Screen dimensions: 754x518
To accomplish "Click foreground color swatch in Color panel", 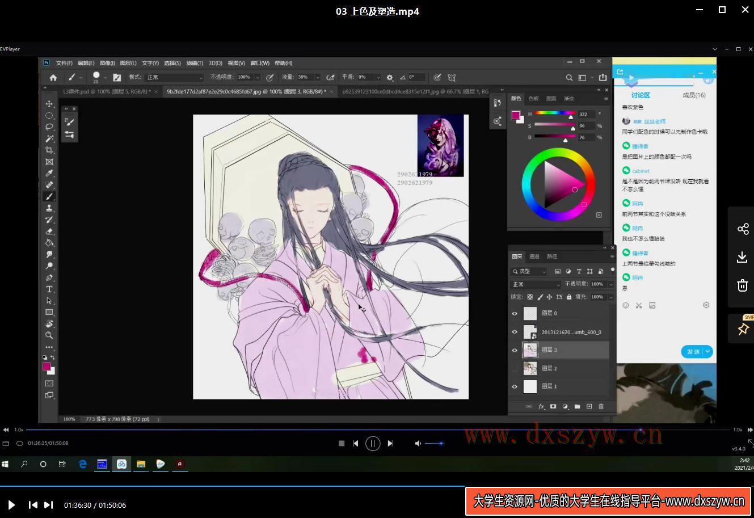I will pos(515,115).
